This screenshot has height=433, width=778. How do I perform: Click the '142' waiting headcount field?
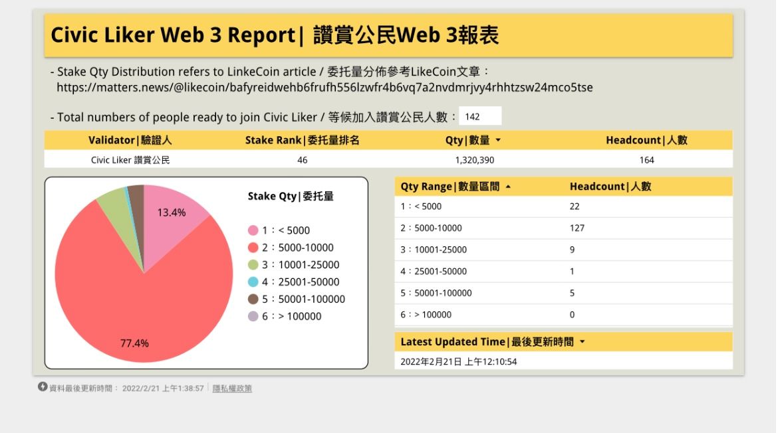pyautogui.click(x=480, y=116)
